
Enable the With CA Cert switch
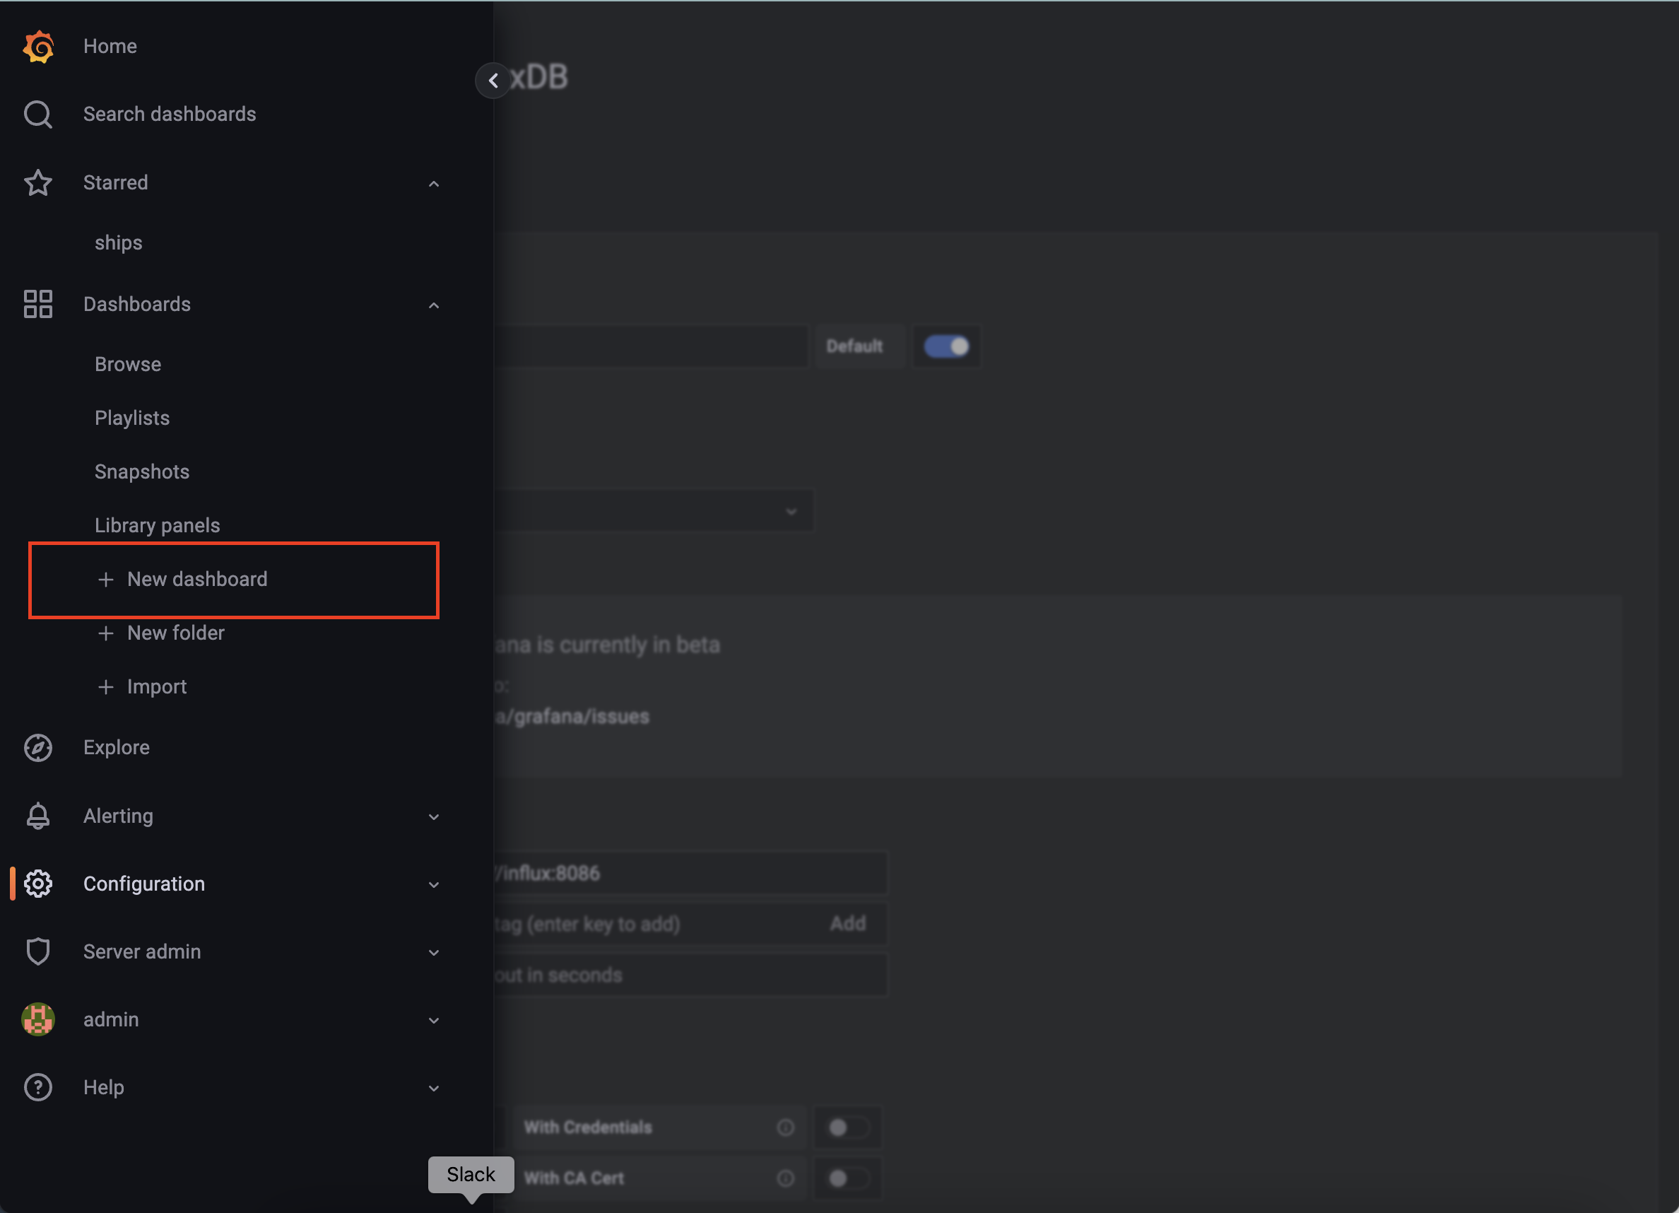click(x=847, y=1178)
